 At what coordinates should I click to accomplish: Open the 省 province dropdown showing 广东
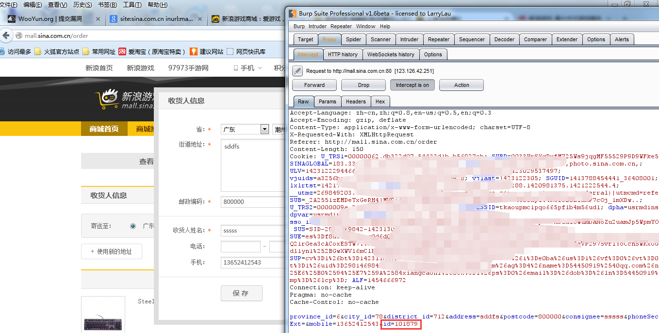[245, 130]
